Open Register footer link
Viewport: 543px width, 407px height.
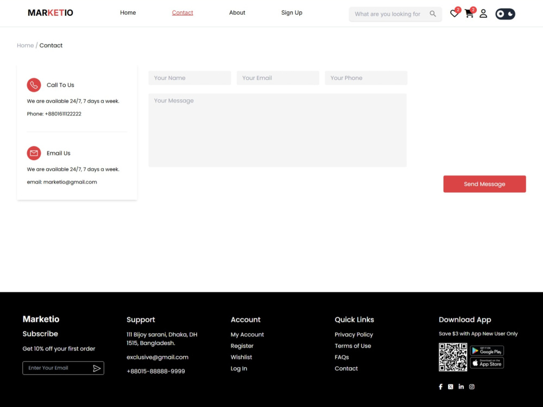[x=242, y=346]
